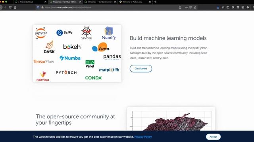Open the downloads panel
Image resolution: width=254 pixels, height=142 pixels.
[x=218, y=7]
